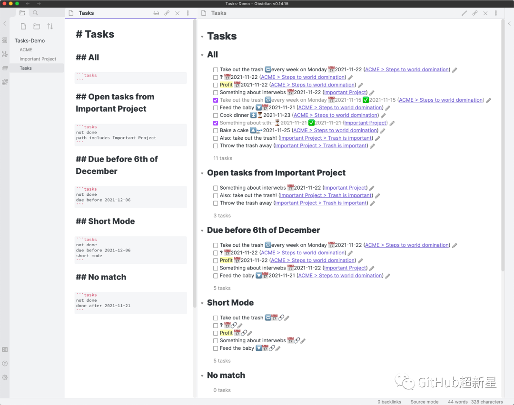Check 'Take out the trash' 2021-11-22 in All section

point(216,70)
